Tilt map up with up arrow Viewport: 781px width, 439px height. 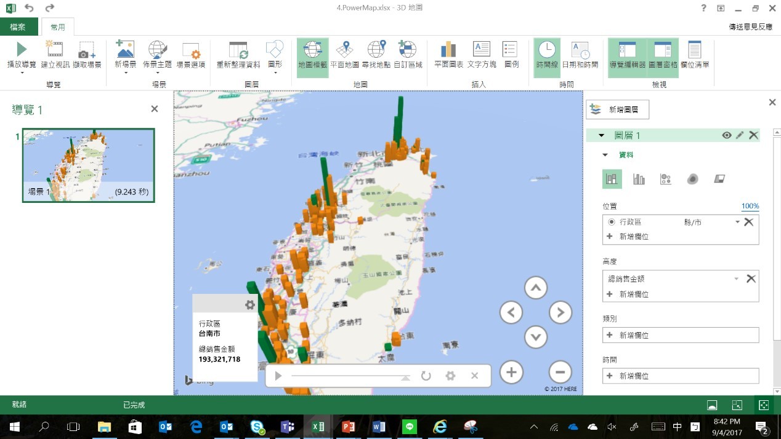(536, 288)
